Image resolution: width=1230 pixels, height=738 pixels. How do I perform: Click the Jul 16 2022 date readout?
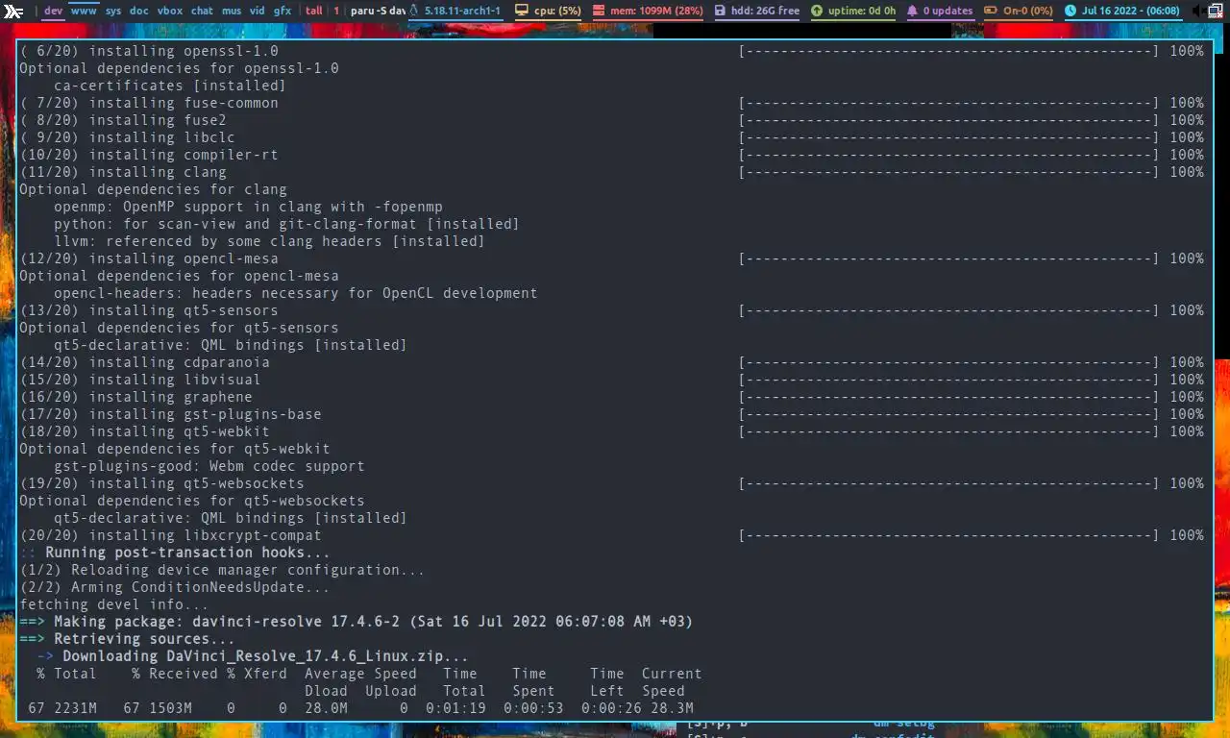click(x=1131, y=12)
